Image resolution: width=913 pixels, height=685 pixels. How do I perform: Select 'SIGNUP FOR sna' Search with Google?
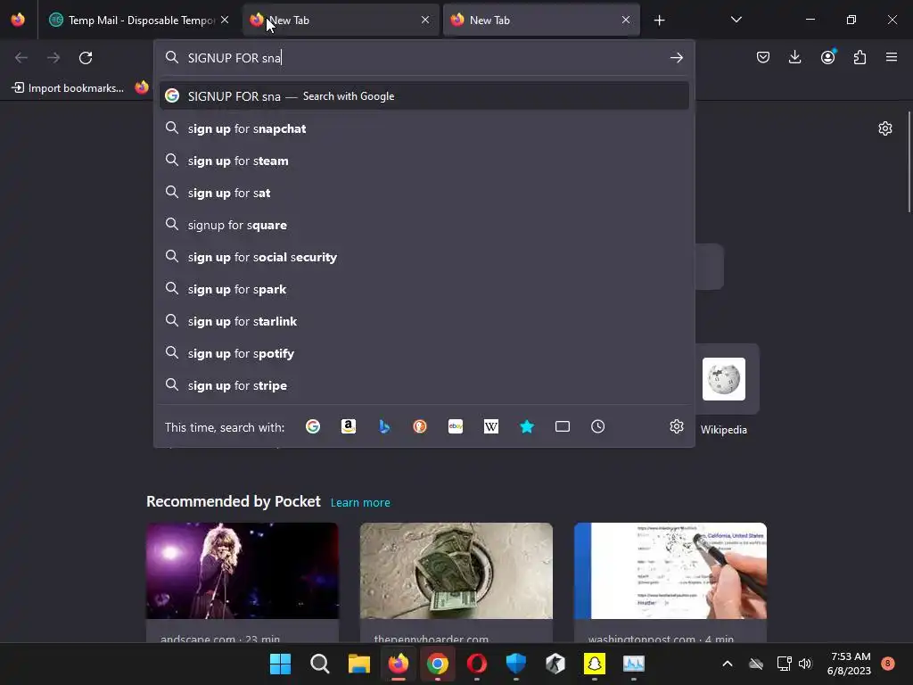424,96
